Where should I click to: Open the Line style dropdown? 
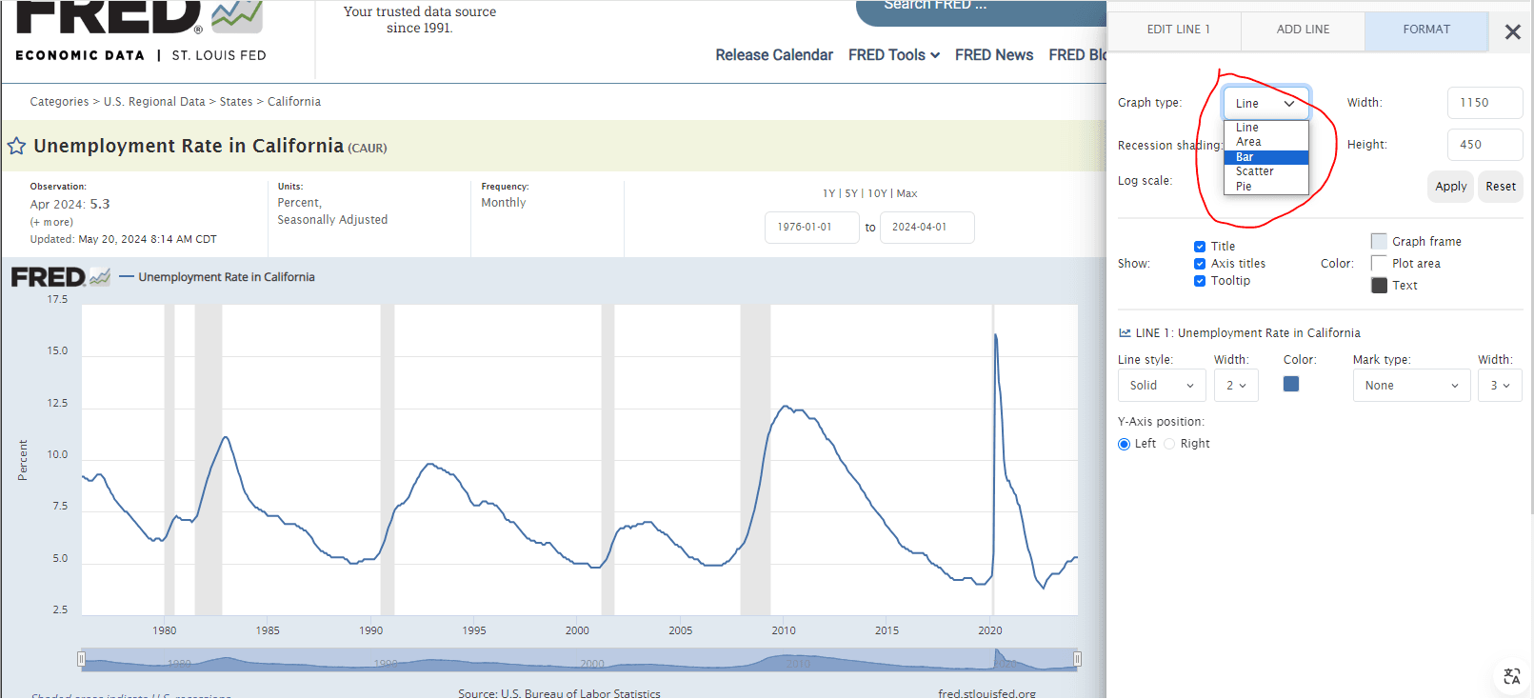coord(1161,386)
